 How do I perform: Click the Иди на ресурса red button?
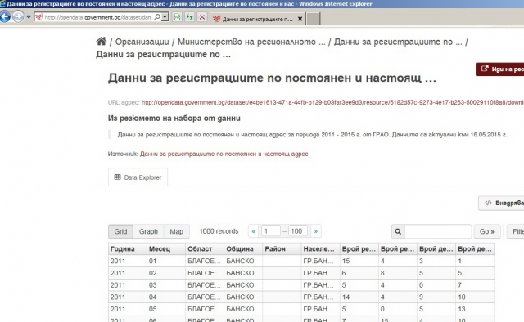[500, 69]
